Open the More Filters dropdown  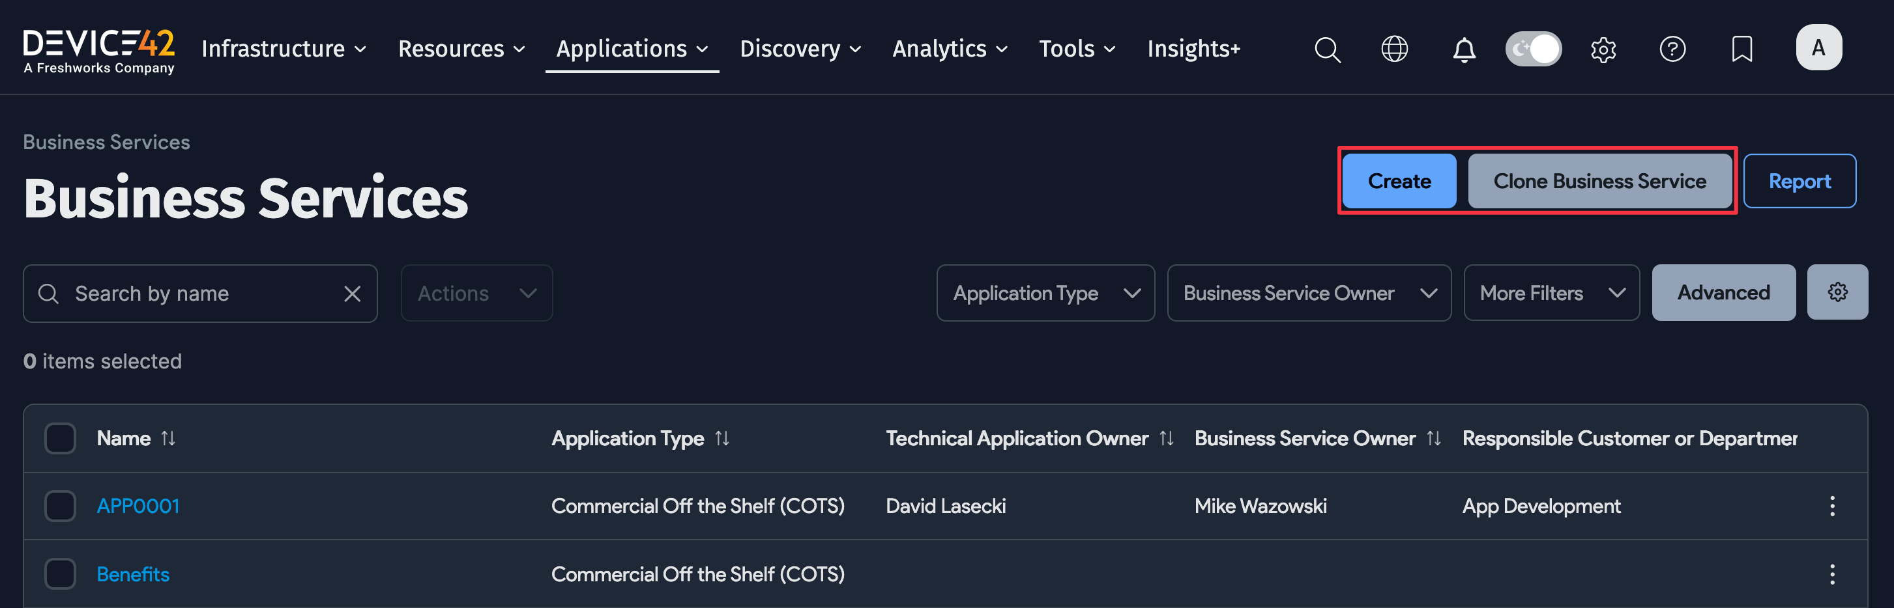tap(1551, 292)
